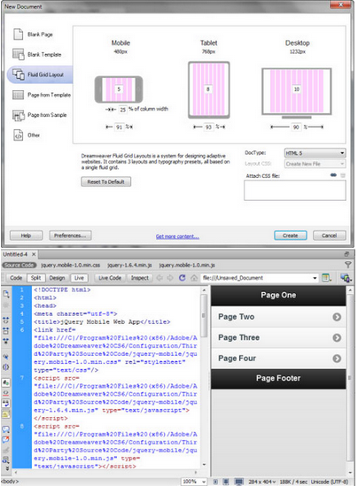Select Blank Page category
The width and height of the screenshot is (358, 486).
point(33,35)
